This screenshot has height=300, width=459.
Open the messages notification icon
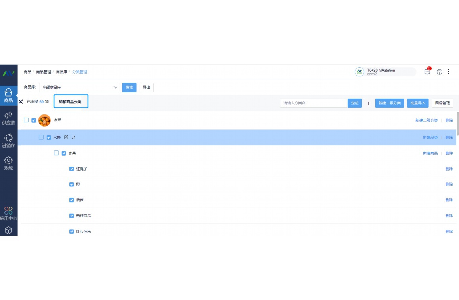(x=427, y=72)
